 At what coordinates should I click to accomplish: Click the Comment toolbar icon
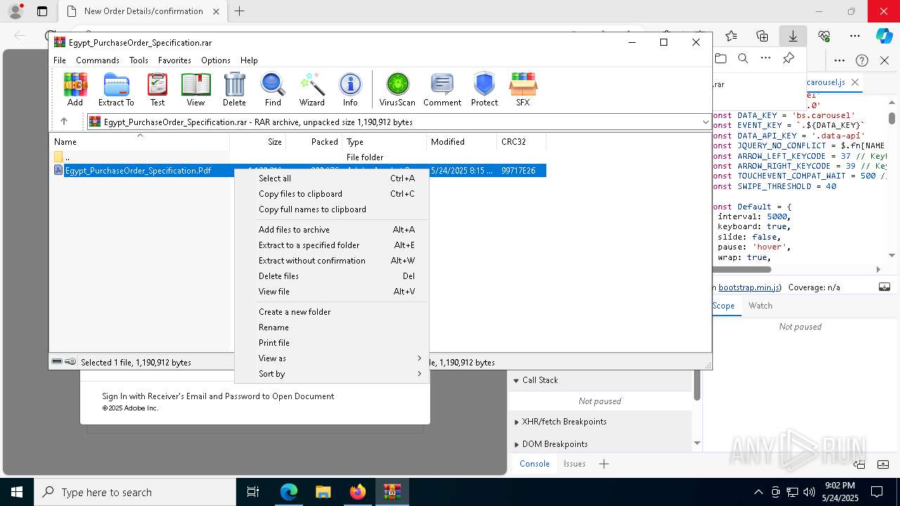[x=442, y=89]
